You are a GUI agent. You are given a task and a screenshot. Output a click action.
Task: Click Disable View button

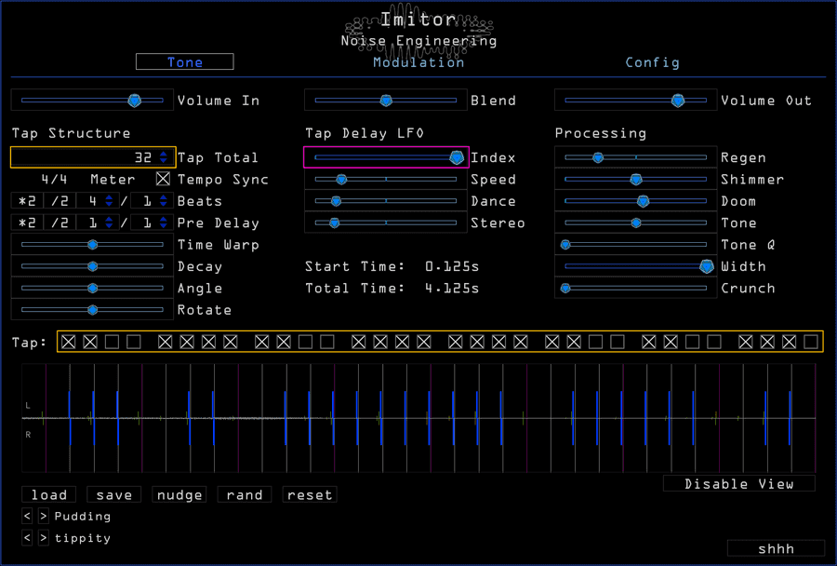(739, 484)
